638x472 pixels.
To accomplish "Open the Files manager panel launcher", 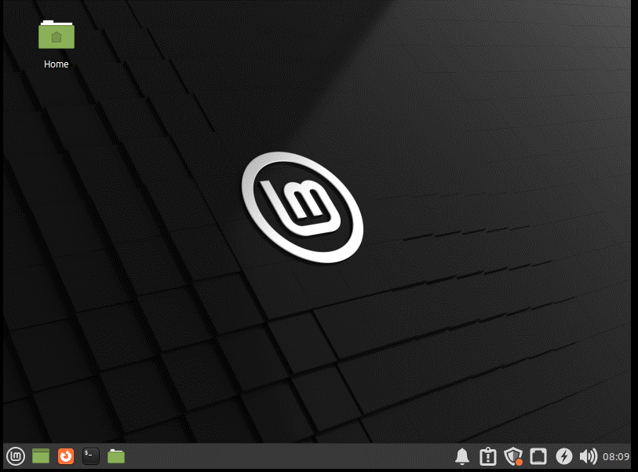I will (x=116, y=456).
